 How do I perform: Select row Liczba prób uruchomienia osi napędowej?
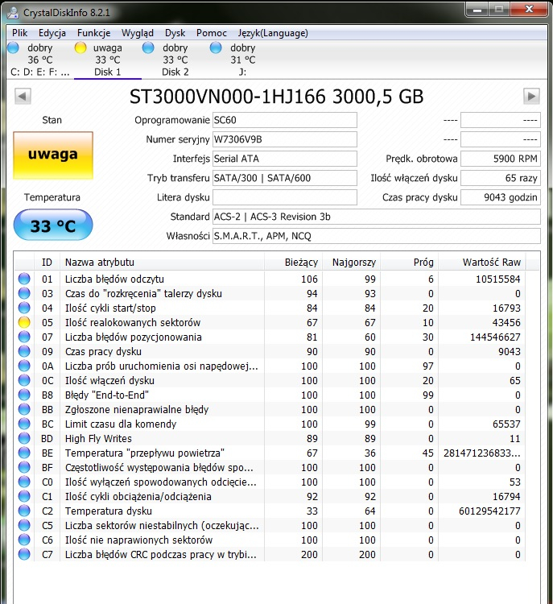(x=270, y=366)
